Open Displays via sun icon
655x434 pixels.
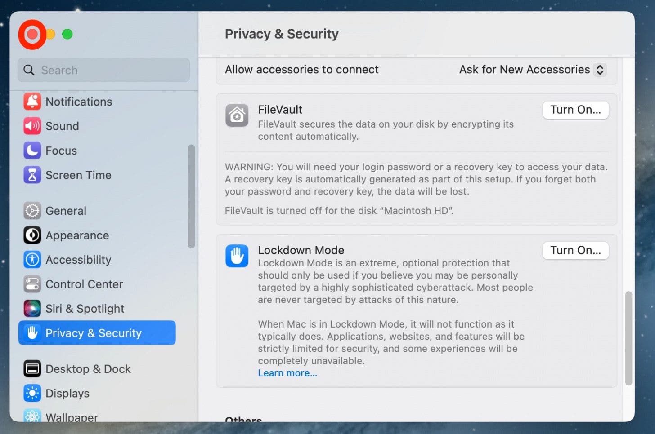tap(32, 393)
